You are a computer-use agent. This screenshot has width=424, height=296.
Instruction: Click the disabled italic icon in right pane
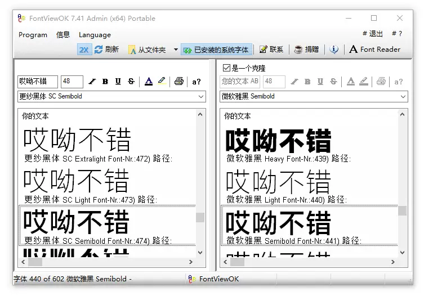[x=294, y=82]
